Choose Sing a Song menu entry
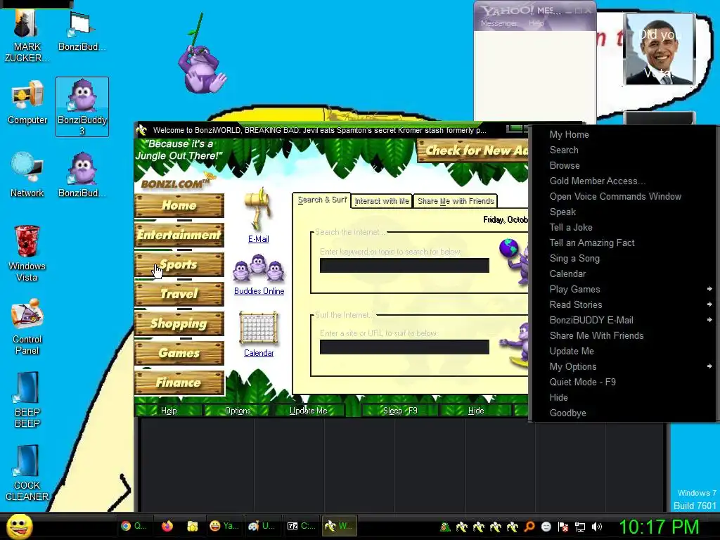Viewport: 720px width, 540px height. tap(624, 258)
